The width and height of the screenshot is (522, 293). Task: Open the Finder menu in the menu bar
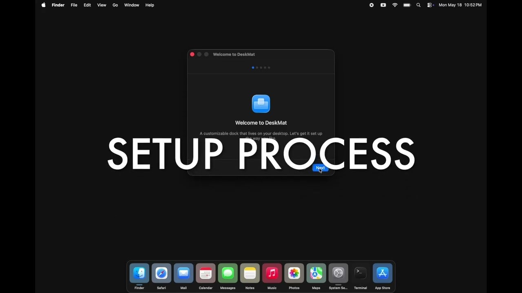tap(58, 5)
